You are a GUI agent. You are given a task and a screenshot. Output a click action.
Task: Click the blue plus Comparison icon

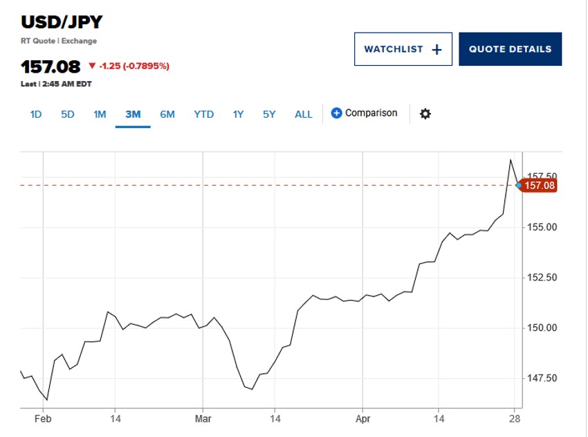coord(337,113)
